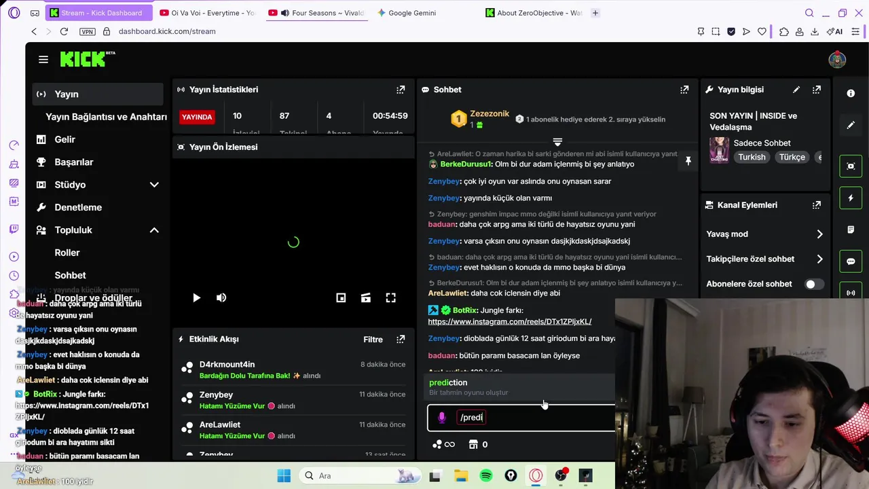
Task: Click the lightning bolt icon in right rail
Action: pyautogui.click(x=851, y=198)
